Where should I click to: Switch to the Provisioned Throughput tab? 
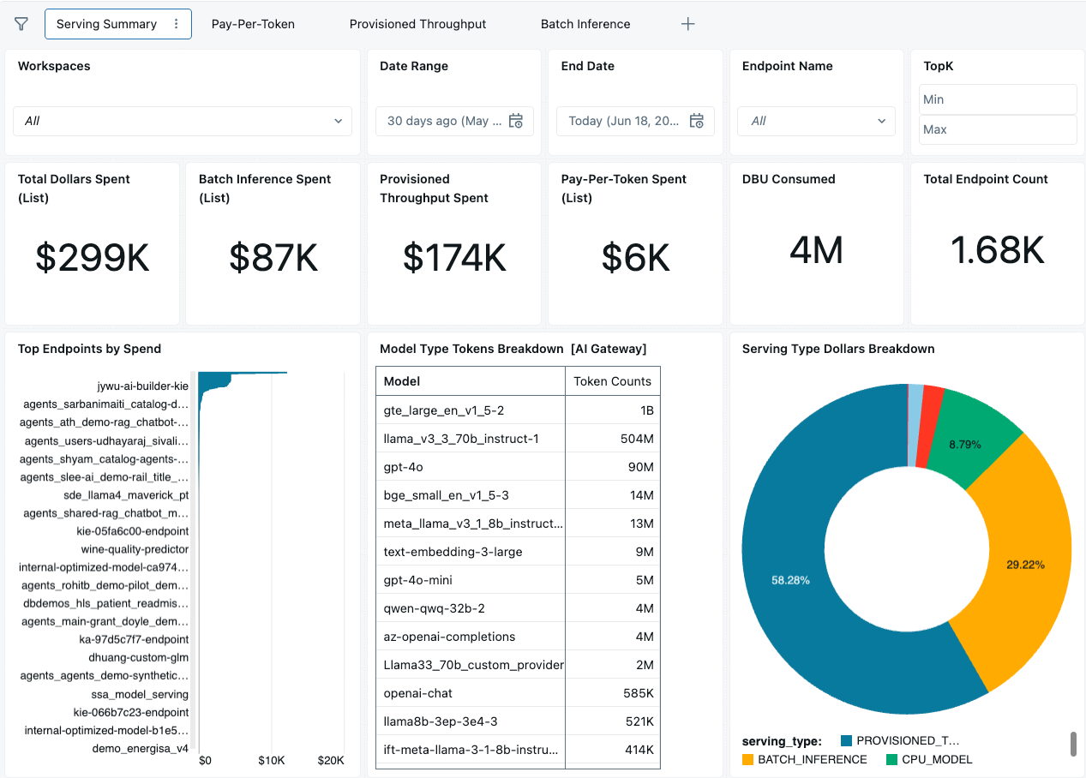click(417, 24)
